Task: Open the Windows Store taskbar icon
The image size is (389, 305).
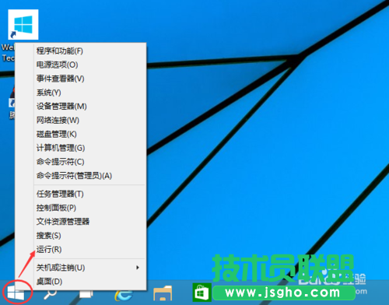Action: [x=202, y=293]
